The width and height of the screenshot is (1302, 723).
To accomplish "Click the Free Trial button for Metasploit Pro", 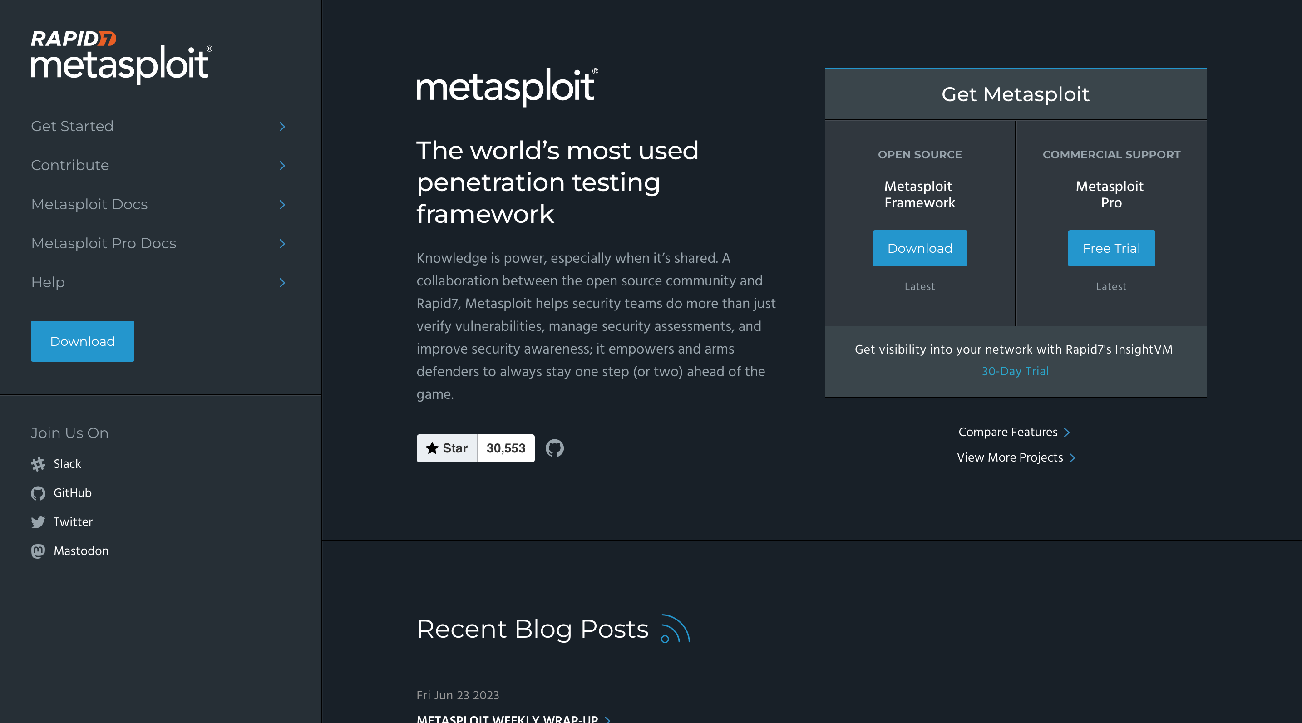I will click(1111, 247).
